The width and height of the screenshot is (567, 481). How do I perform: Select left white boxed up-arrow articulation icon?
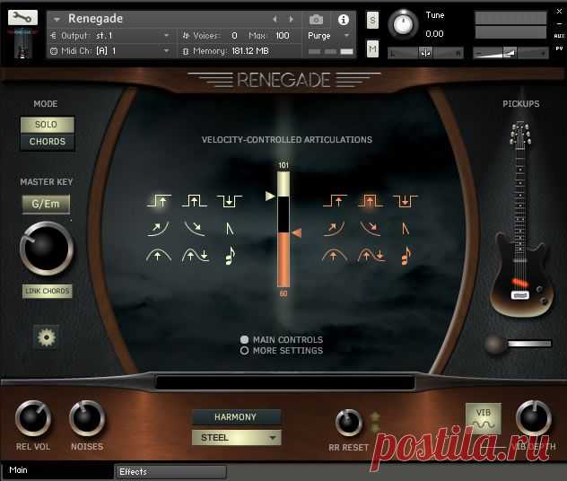(x=195, y=200)
